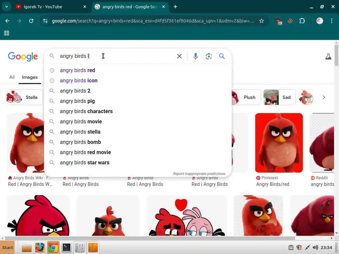
Task: Go to the All results tab
Action: 12,77
